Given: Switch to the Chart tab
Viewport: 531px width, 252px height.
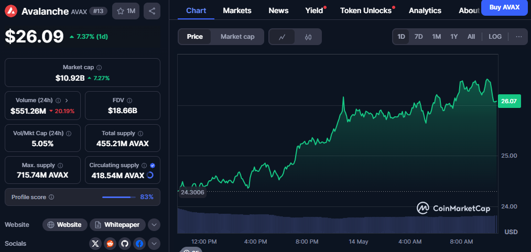Looking at the screenshot, I should click(196, 10).
